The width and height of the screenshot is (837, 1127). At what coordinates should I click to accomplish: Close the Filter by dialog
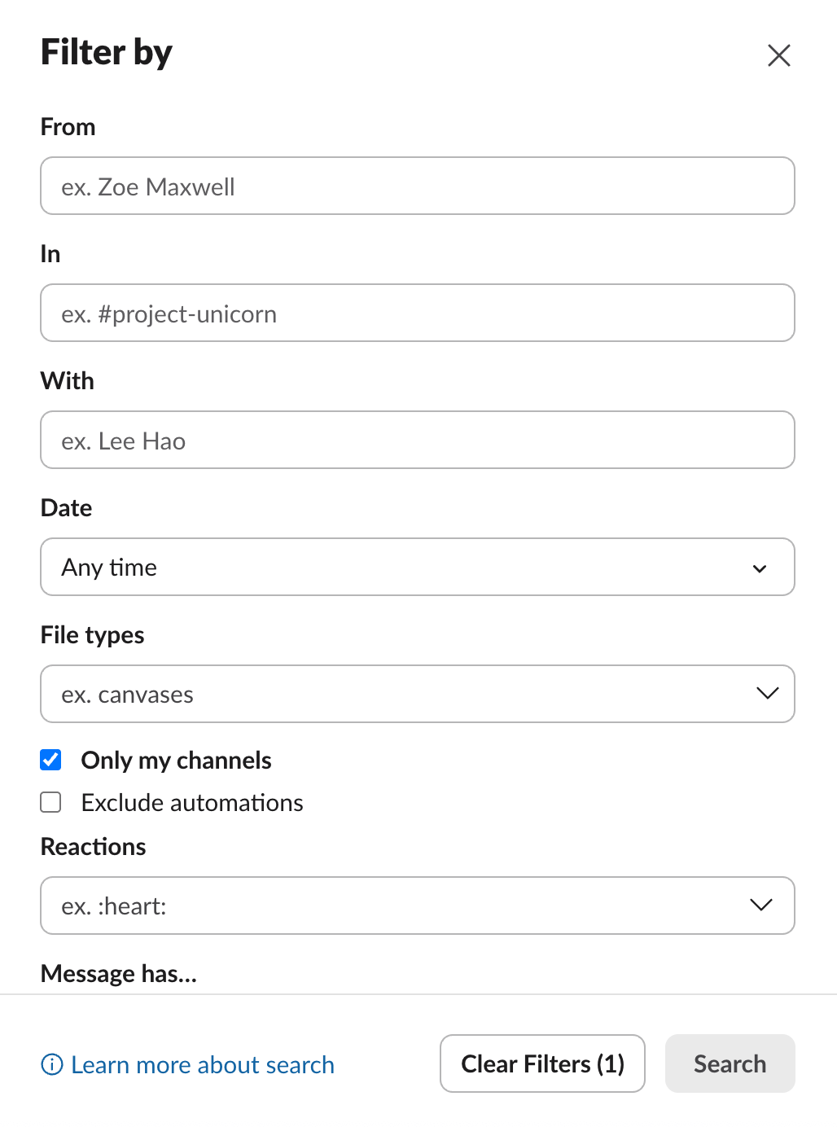(x=779, y=55)
